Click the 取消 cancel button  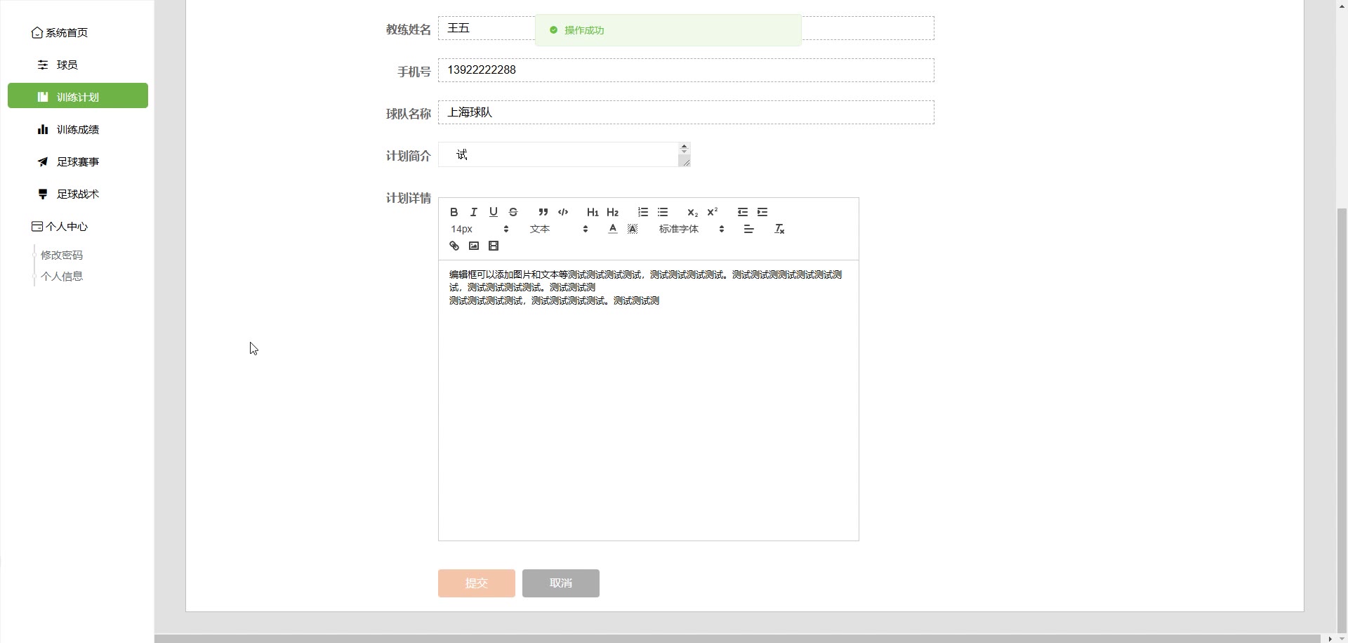pyautogui.click(x=561, y=583)
